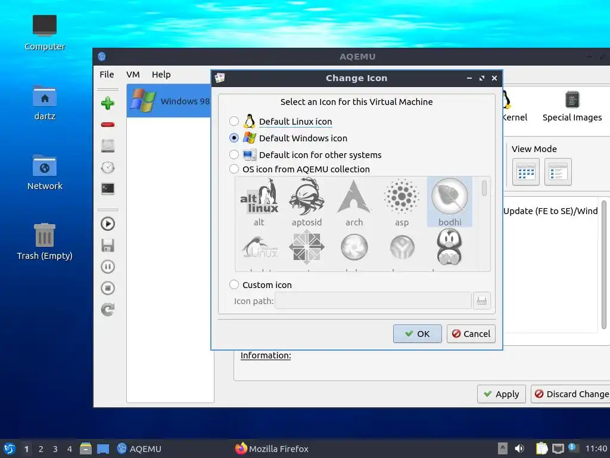Open the VM menu in AQEMU
Screen dimensions: 610x458
pyautogui.click(x=133, y=75)
